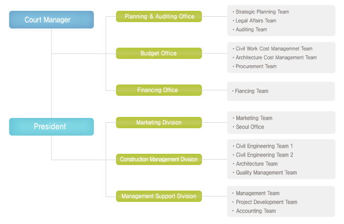Click the Budget Office node
This screenshot has width=344, height=224.
click(159, 54)
